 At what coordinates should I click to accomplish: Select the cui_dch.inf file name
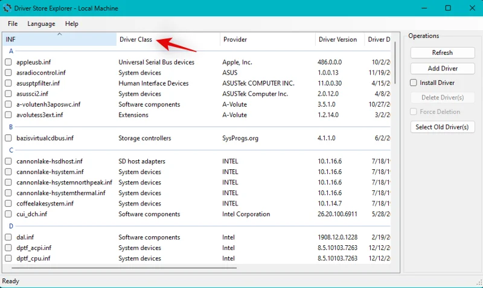pyautogui.click(x=32, y=214)
